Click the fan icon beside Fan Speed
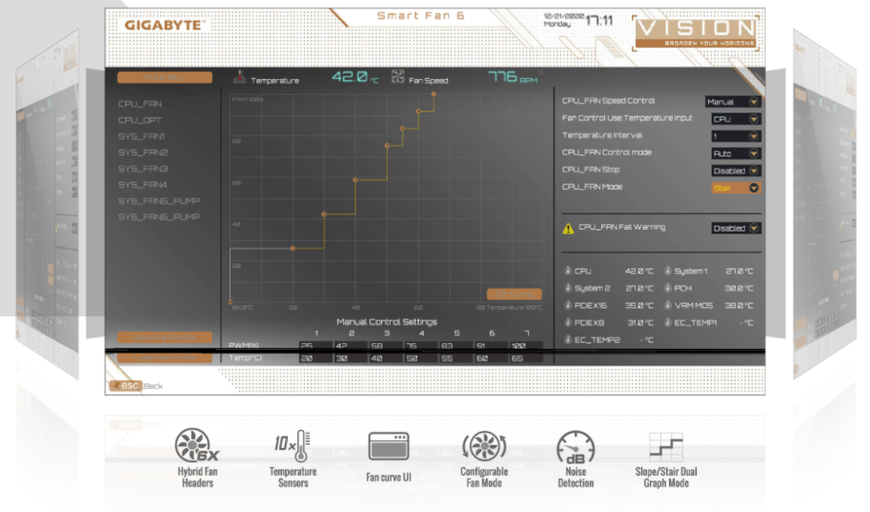The height and width of the screenshot is (512, 870). (397, 76)
